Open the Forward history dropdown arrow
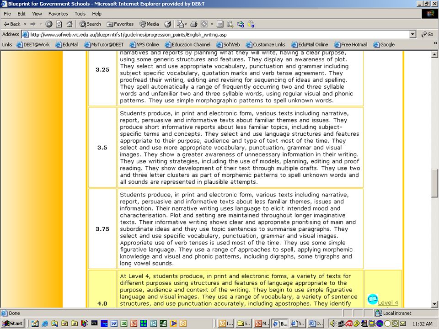Screen dimensions: 439x329 coord(41,24)
